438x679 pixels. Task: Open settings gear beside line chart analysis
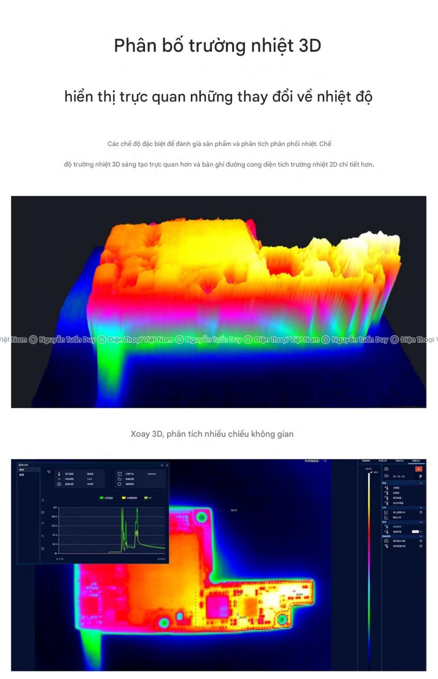click(421, 512)
